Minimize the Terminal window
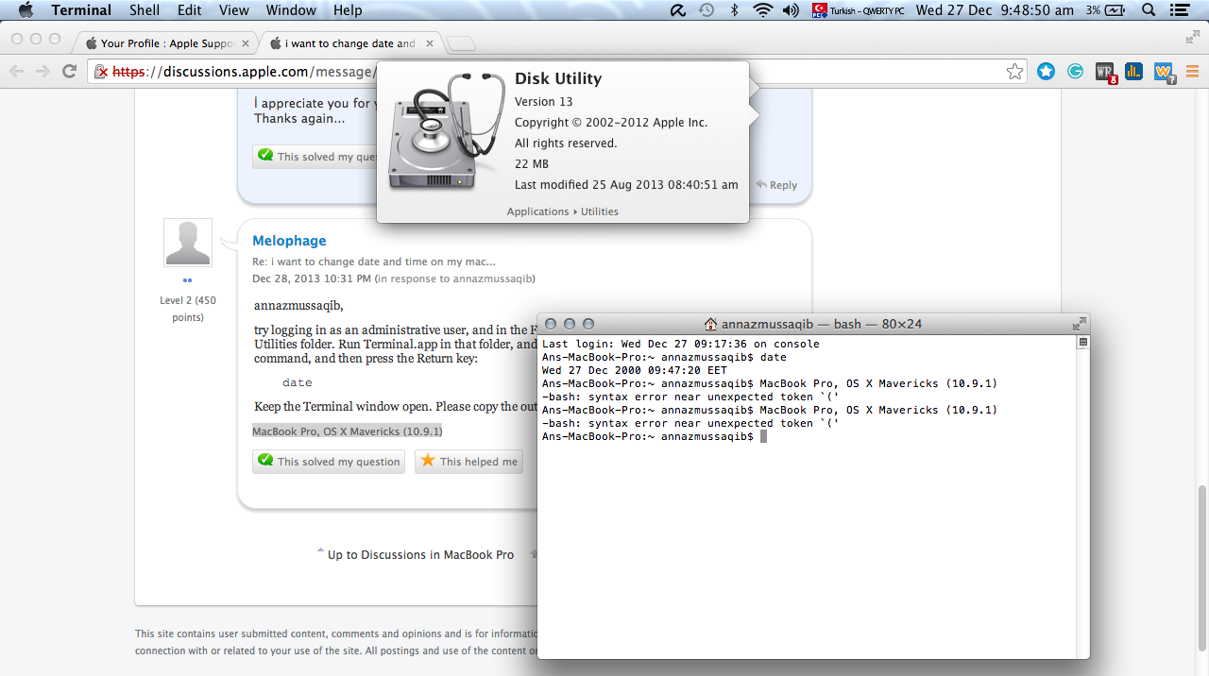Viewport: 1209px width, 676px height. click(x=570, y=324)
